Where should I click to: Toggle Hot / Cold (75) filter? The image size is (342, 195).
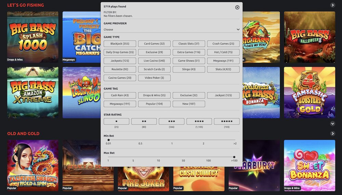coord(223,52)
